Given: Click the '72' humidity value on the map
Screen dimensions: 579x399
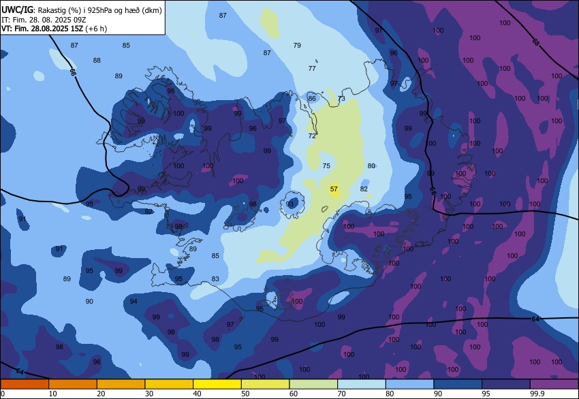Looking at the screenshot, I should [312, 135].
